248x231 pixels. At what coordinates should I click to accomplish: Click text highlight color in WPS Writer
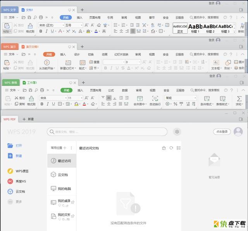pos(88,31)
